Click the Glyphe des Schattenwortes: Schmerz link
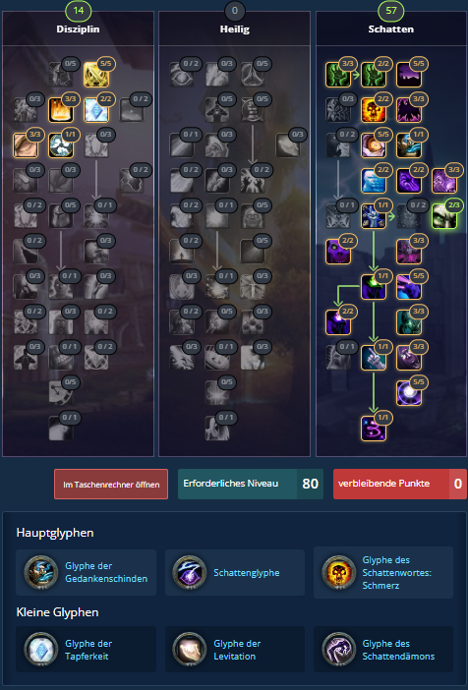 (x=396, y=572)
